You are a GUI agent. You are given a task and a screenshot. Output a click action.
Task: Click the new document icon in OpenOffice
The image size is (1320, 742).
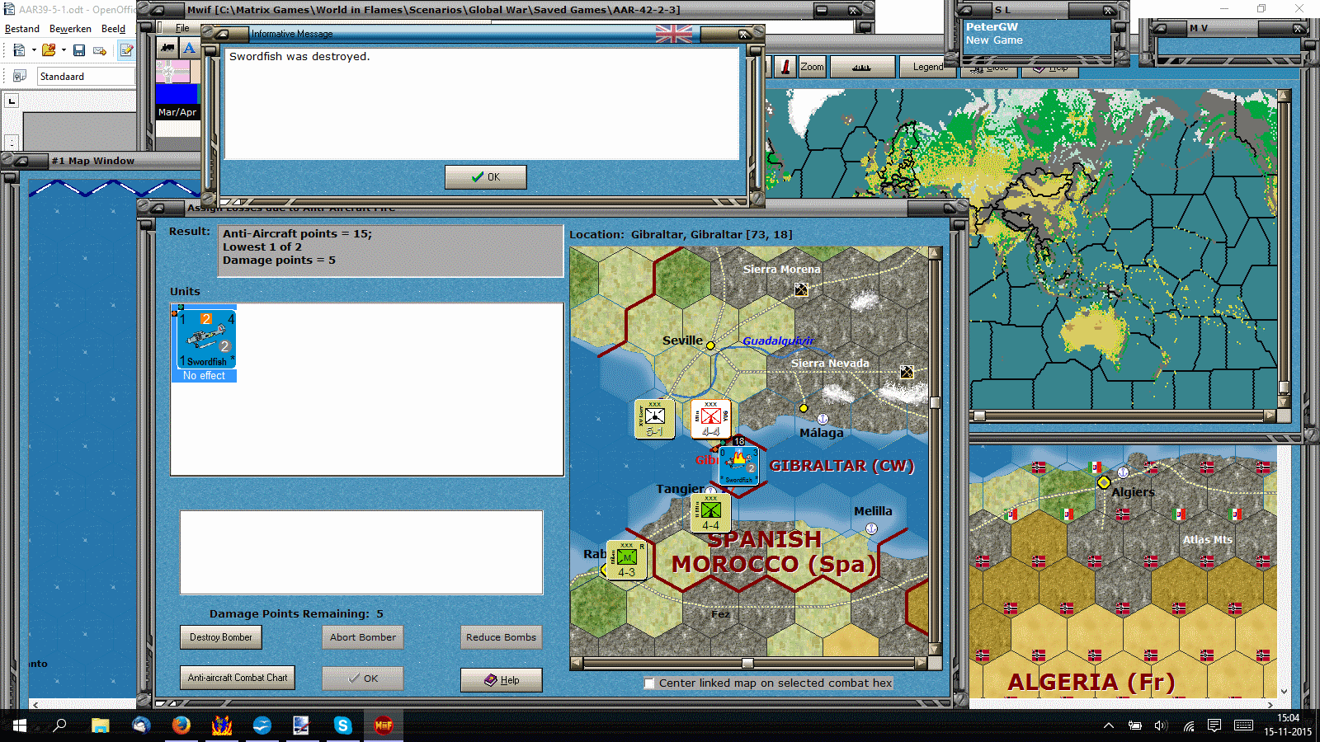[x=19, y=50]
